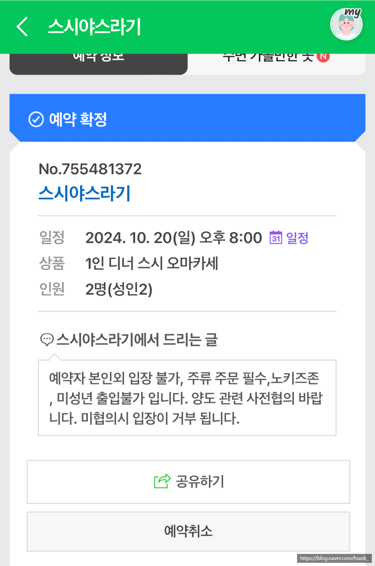Tap the 1인 디너 스시 오마카세 product text
The image size is (375, 566).
(x=152, y=263)
